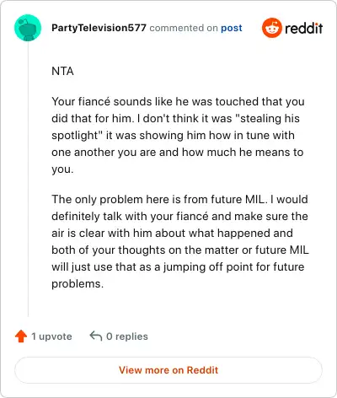Click the "commented on" header text

(184, 28)
